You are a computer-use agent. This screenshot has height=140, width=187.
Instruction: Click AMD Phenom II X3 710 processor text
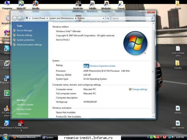tap(107, 71)
